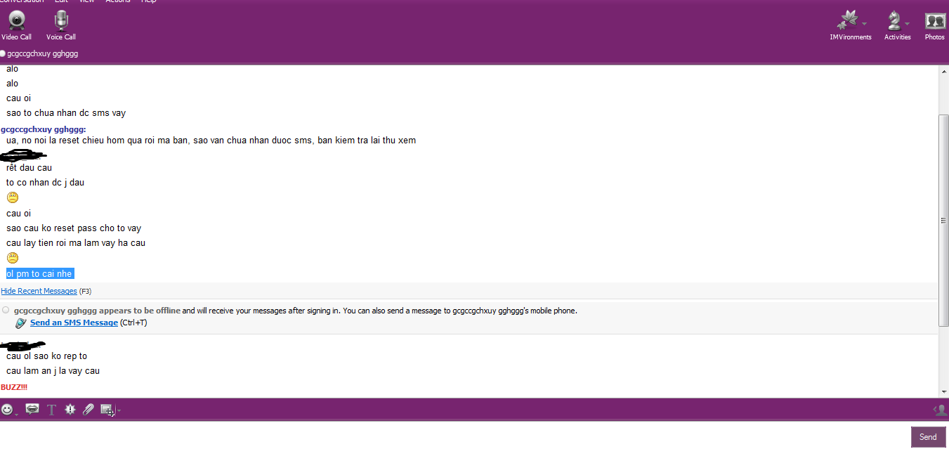Viewport: 949px width, 449px height.
Task: Start a Video Call with webcam icon
Action: (x=17, y=20)
